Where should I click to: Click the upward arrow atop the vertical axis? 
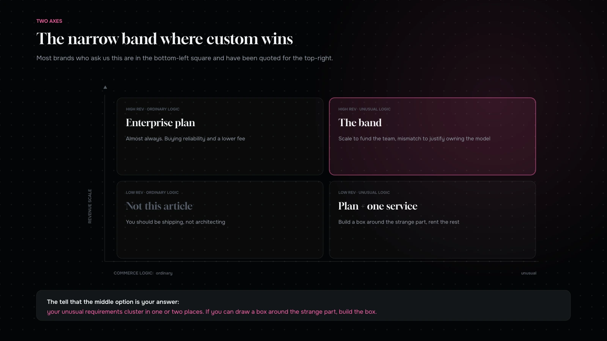[x=105, y=87]
